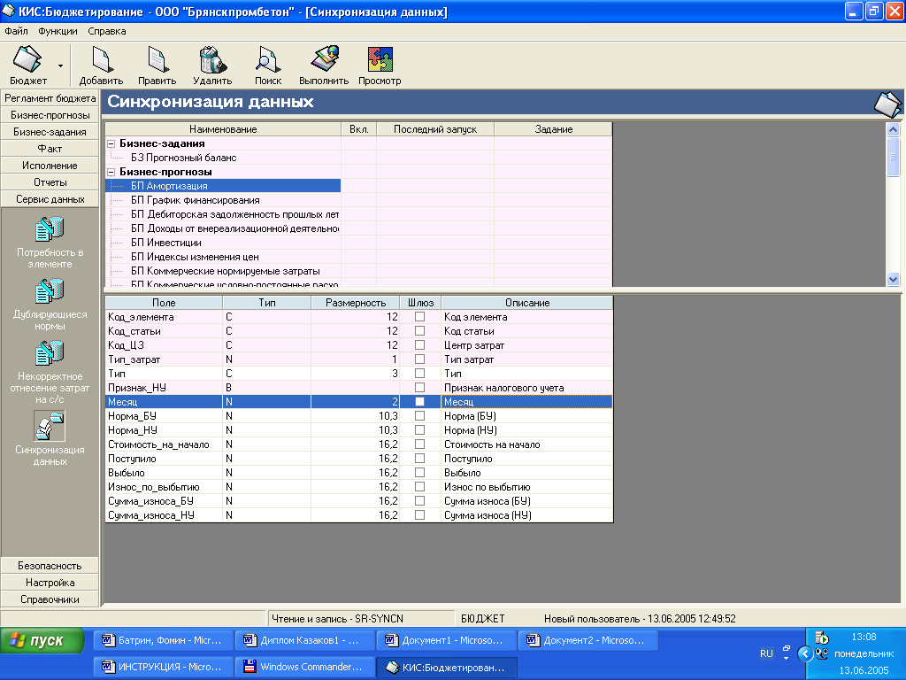Screen dimensions: 906x680
Task: Open the Справка menu
Action: (106, 31)
